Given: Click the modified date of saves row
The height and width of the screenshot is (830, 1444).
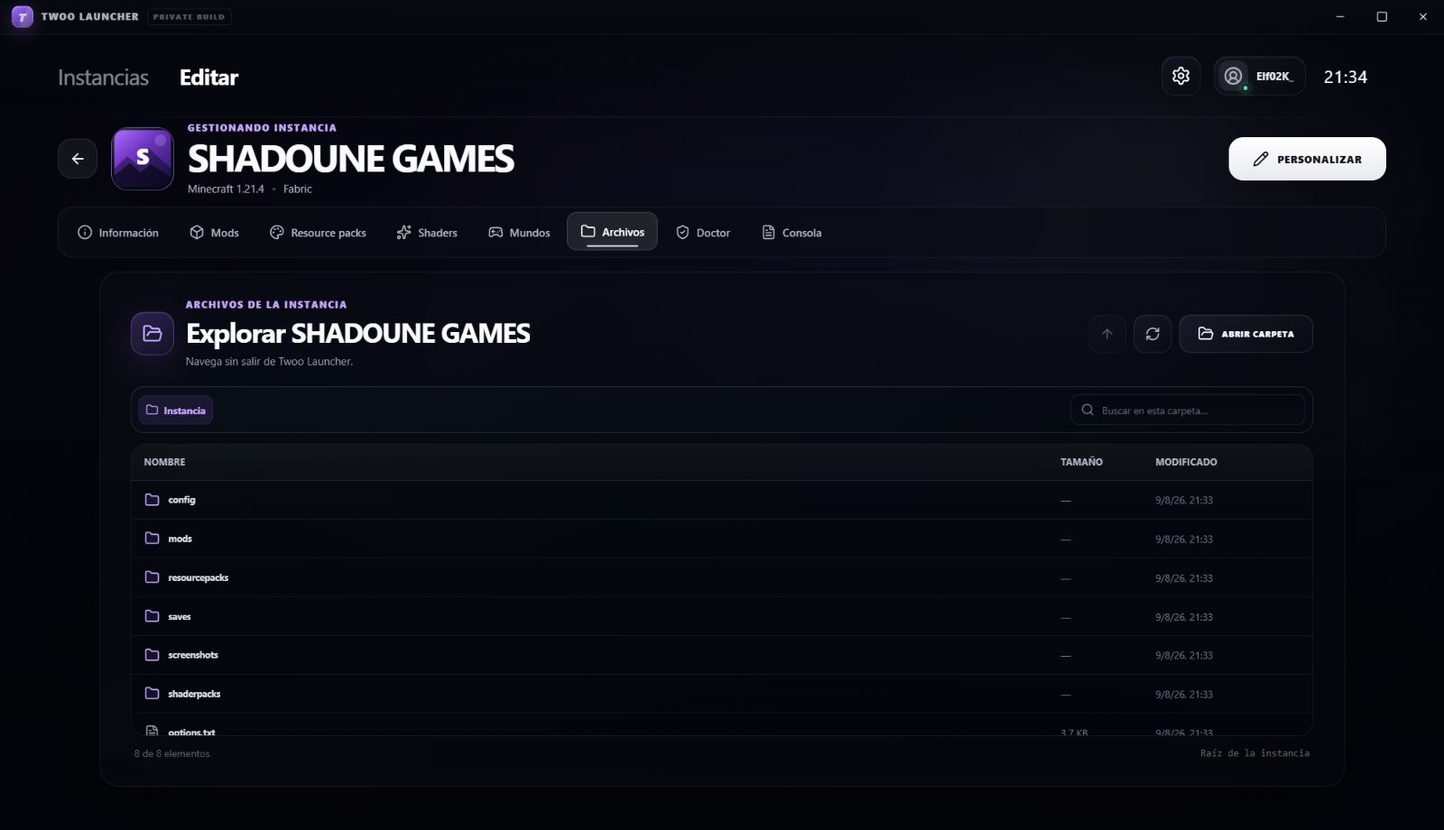Looking at the screenshot, I should point(1184,617).
